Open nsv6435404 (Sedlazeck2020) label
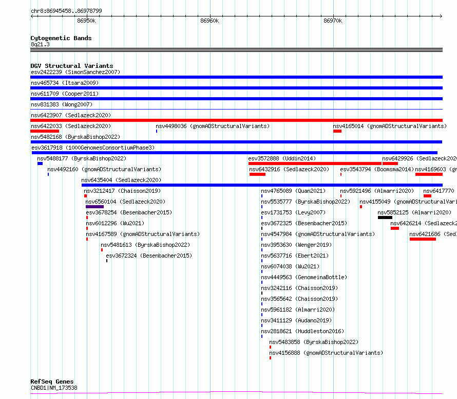 tap(121, 180)
